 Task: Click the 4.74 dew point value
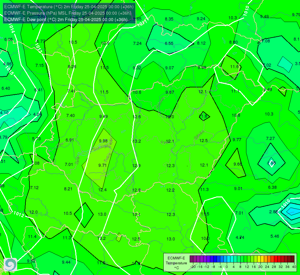click(x=240, y=237)
